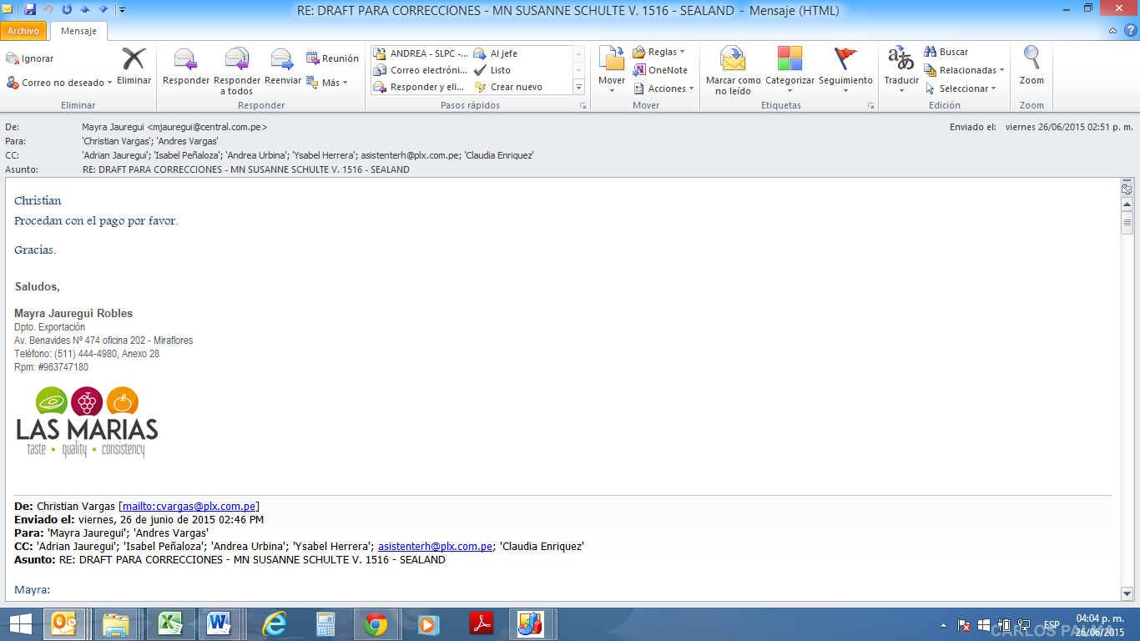The height and width of the screenshot is (641, 1140).
Task: Click the mailto:cvargas@plx.com.pe link
Action: [189, 506]
